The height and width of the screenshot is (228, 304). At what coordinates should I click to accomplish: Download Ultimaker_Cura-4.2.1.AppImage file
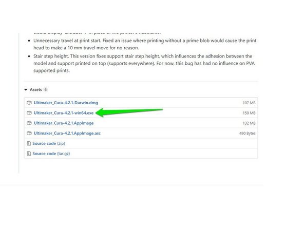click(x=64, y=123)
